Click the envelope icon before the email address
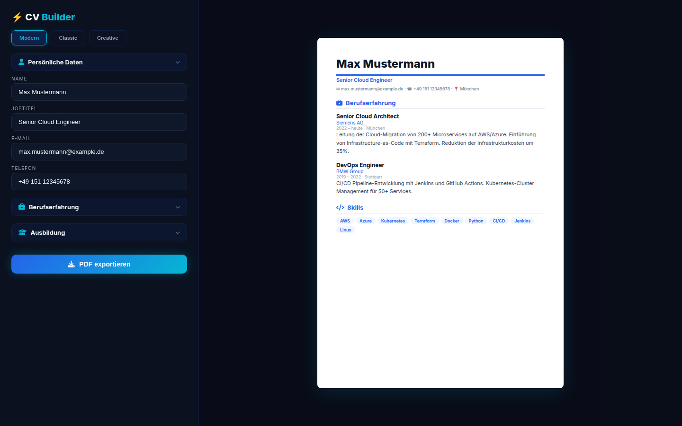 337,89
